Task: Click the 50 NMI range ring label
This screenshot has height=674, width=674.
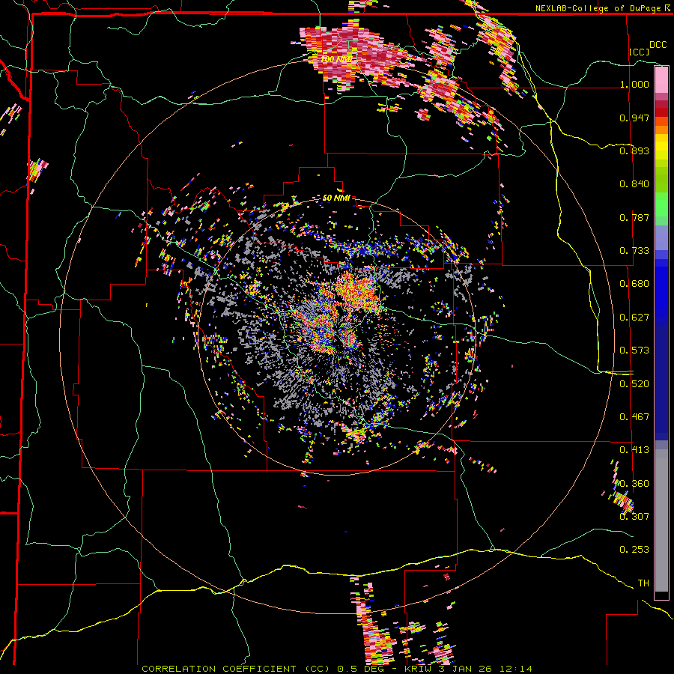Action: coord(336,198)
